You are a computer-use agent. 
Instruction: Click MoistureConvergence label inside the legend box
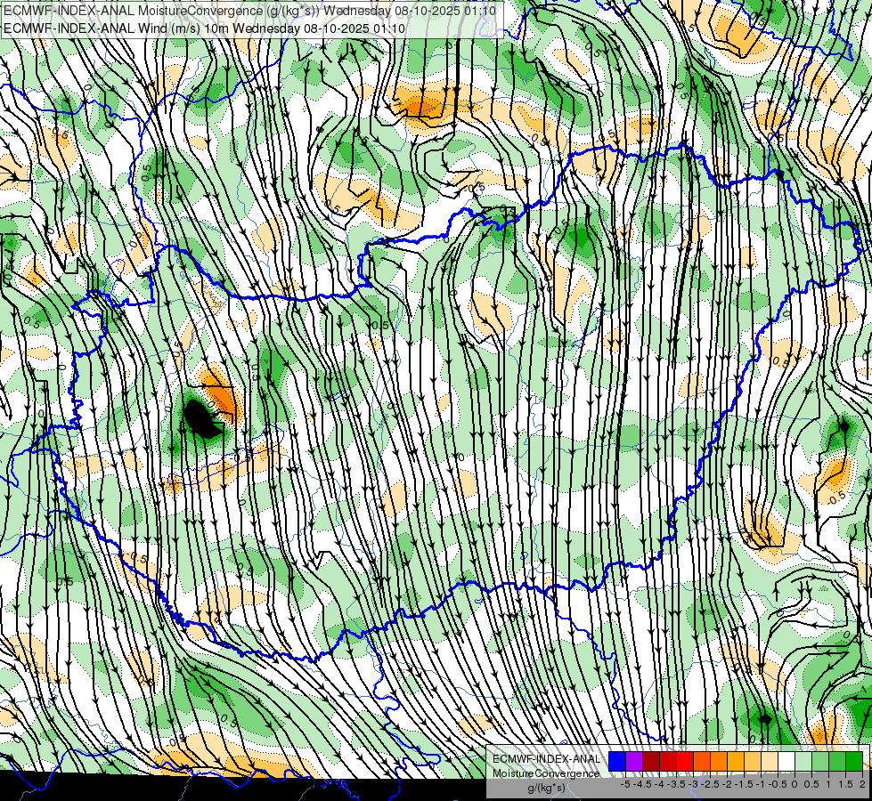click(546, 773)
